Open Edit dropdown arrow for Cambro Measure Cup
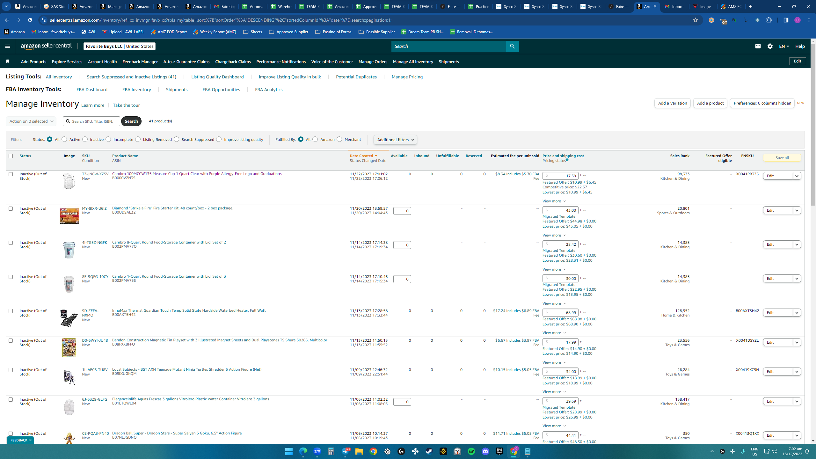Viewport: 816px width, 459px height. 797,176
